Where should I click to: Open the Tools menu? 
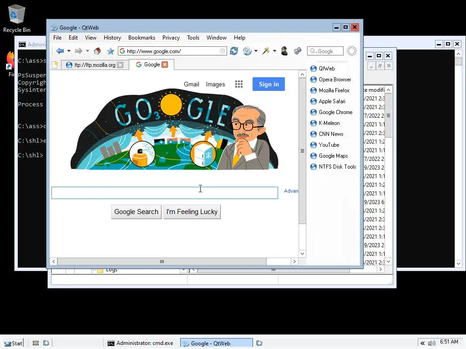pos(193,38)
